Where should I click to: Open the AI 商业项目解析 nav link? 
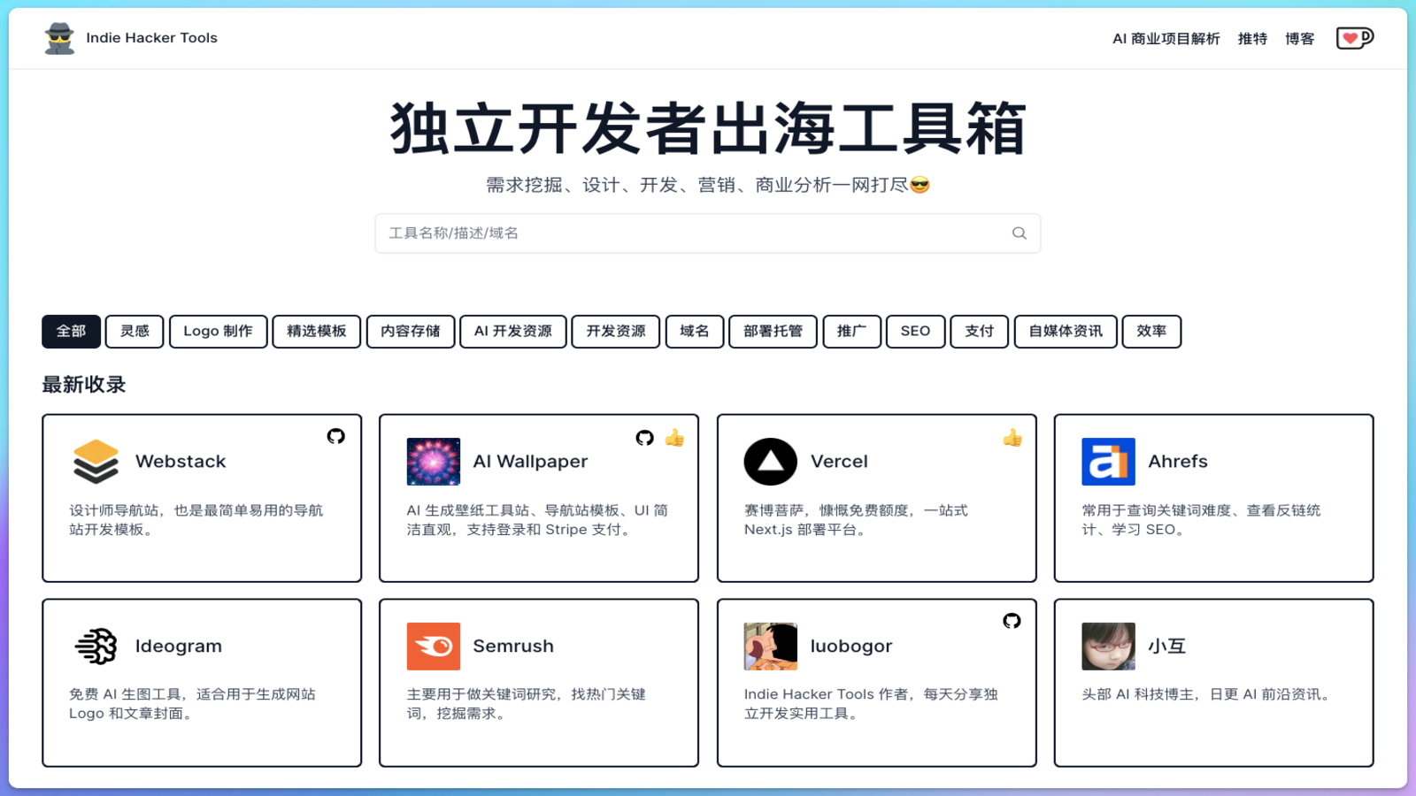coord(1166,39)
